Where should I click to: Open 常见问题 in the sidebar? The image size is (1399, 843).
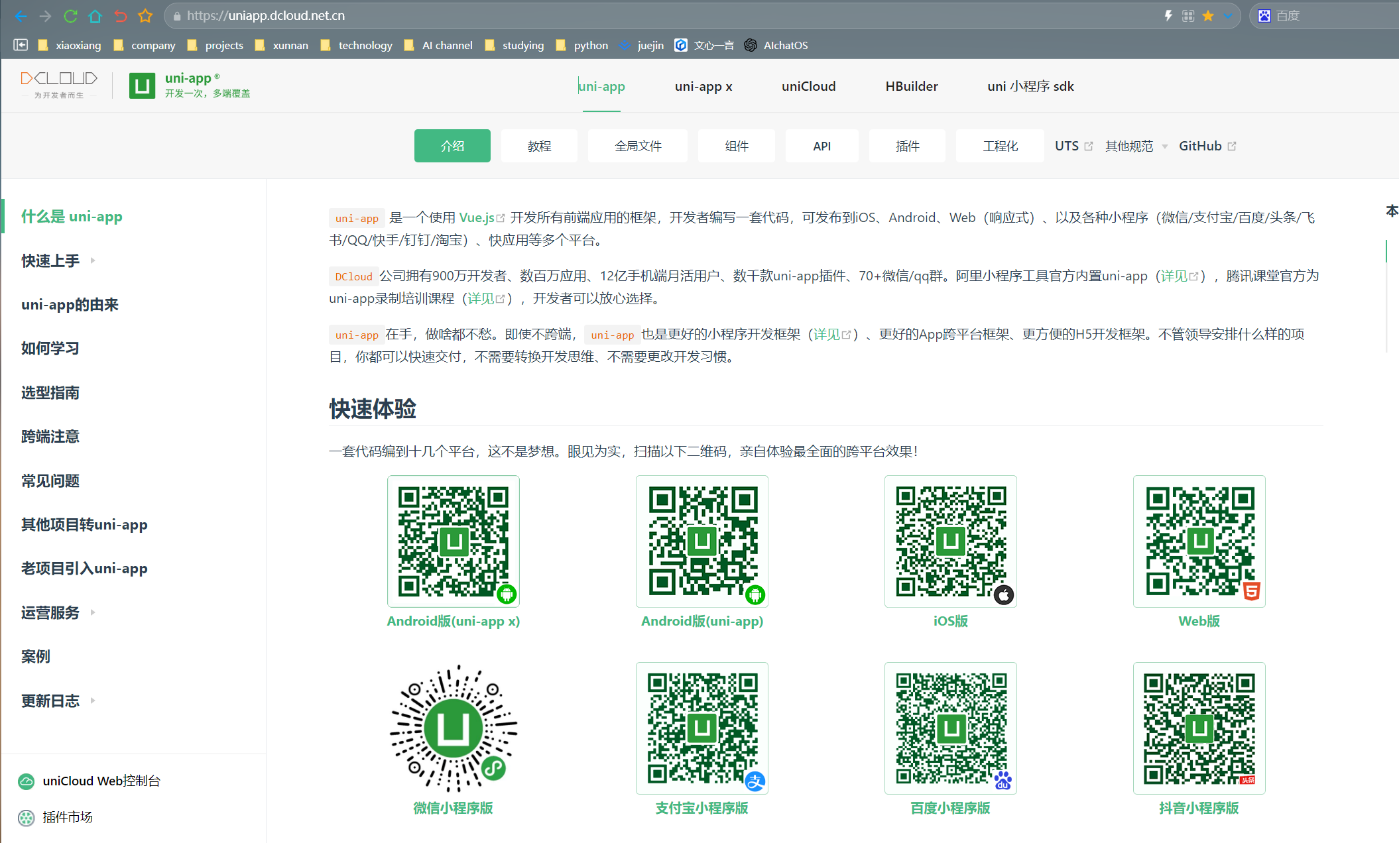pos(50,480)
